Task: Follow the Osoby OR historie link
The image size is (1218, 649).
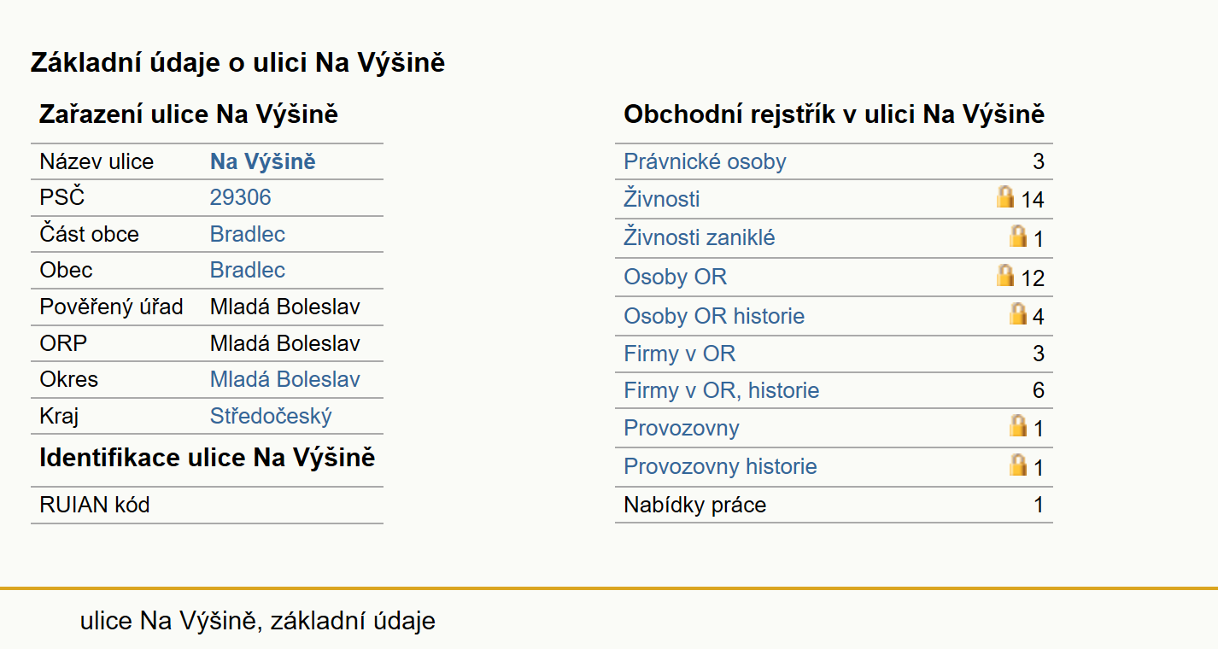Action: click(714, 316)
